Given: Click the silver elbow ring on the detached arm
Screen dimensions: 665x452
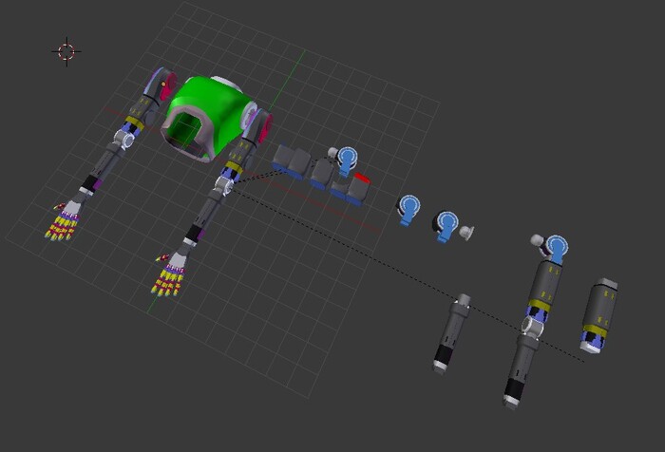Looking at the screenshot, I should (x=530, y=328).
